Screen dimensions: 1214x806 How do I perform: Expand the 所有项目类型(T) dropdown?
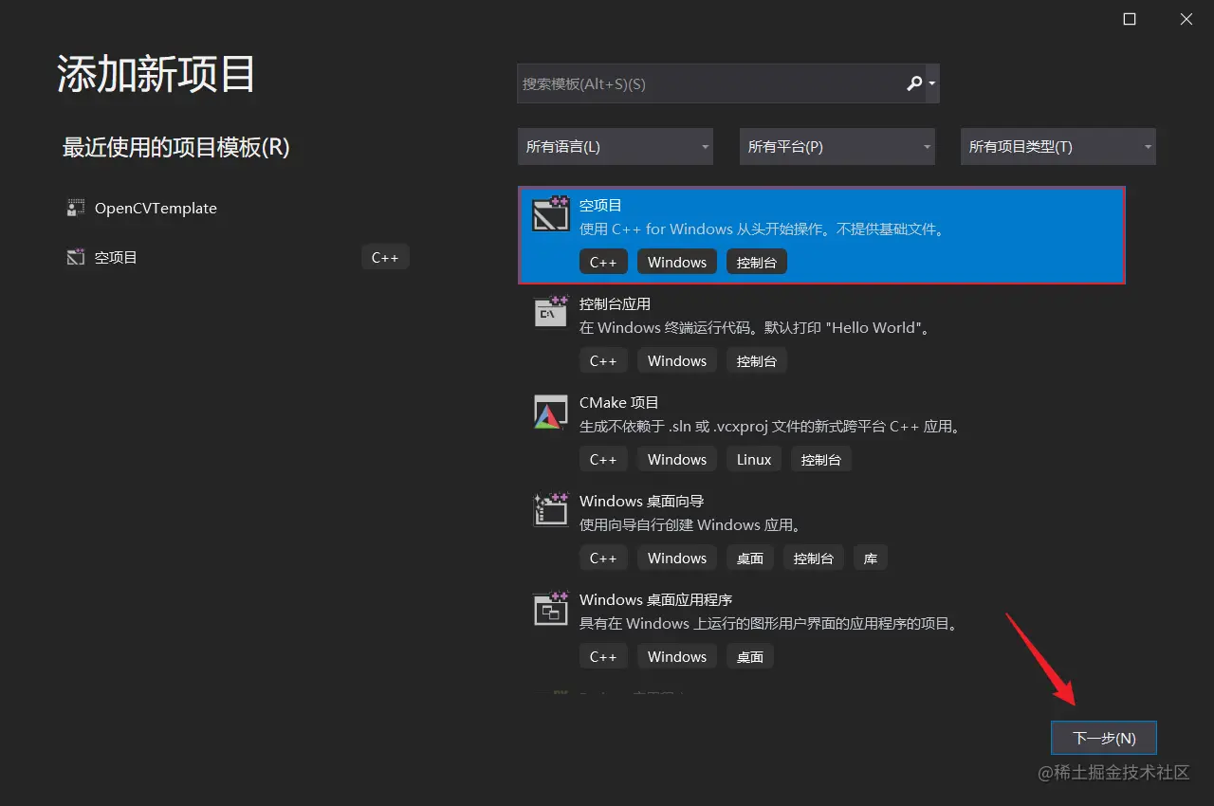[x=1058, y=147]
